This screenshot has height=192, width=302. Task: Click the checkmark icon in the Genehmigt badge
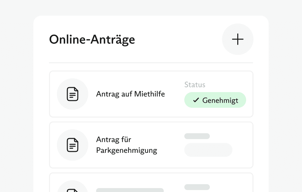pyautogui.click(x=196, y=100)
